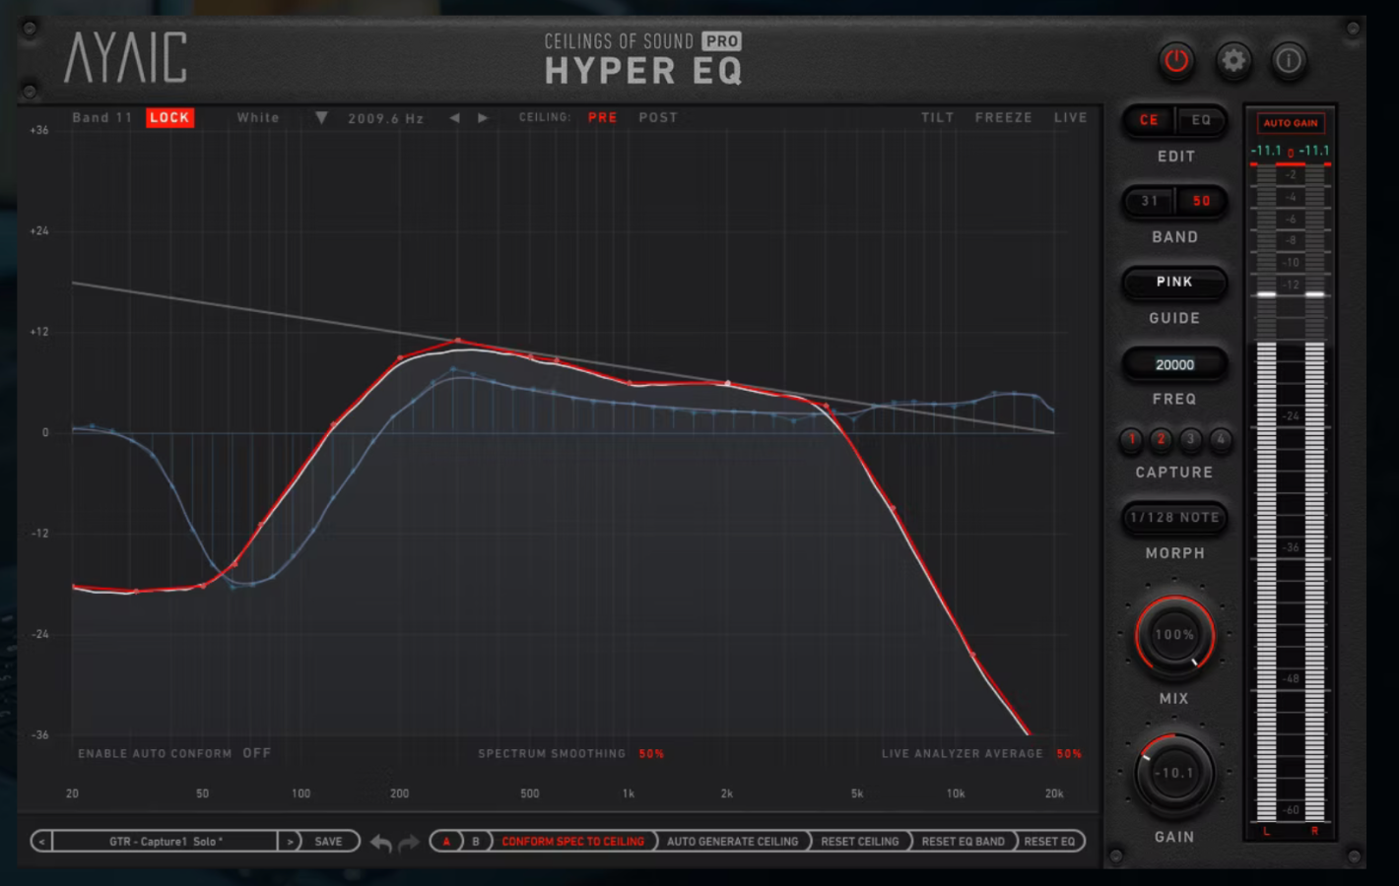The height and width of the screenshot is (886, 1399).
Task: Open the info icon in header
Action: pyautogui.click(x=1289, y=61)
